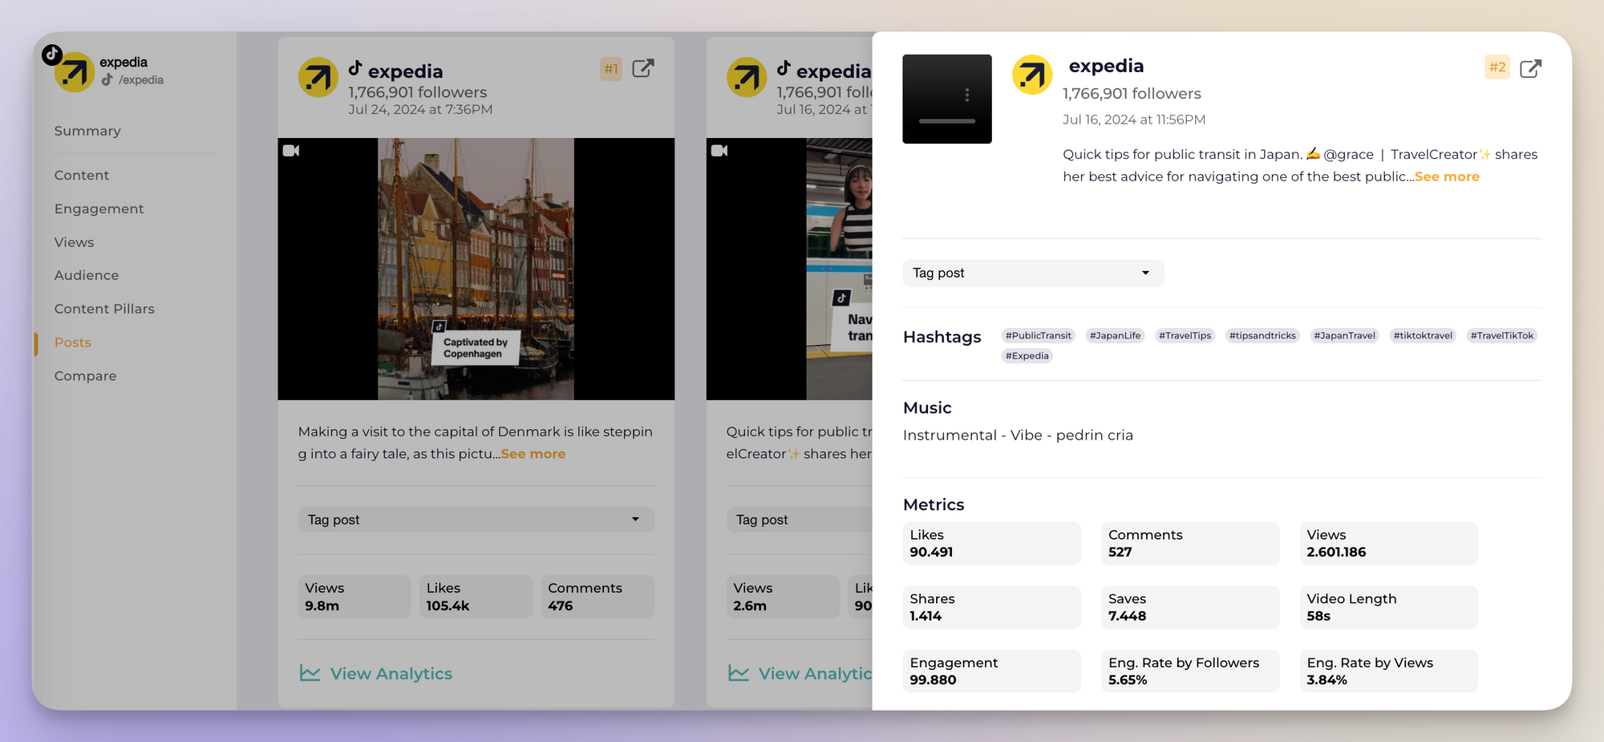
Task: Click TikTok logo in Copenhagen post header
Action: (x=355, y=69)
